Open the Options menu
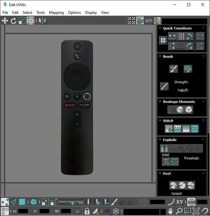Screen dimensions: 210x216 pos(74,13)
